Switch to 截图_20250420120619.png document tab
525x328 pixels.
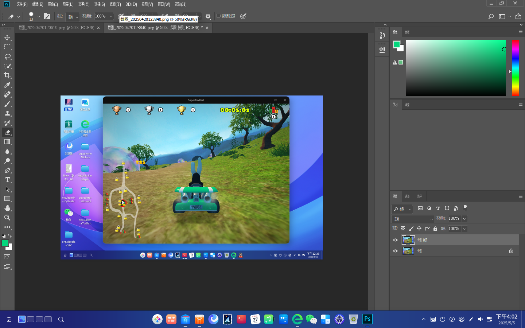57,28
